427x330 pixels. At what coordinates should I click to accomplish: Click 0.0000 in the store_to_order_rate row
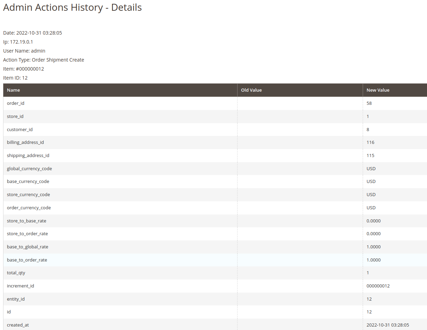click(373, 233)
